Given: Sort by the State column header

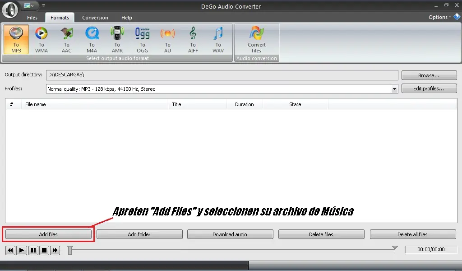Looking at the screenshot, I should tap(295, 104).
